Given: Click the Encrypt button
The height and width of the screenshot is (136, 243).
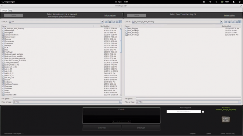Looking at the screenshot, I should coord(102,128).
